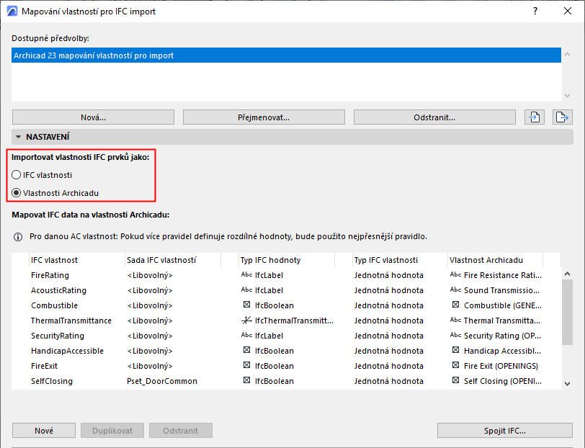Click the import preset icon
The width and height of the screenshot is (585, 448).
tap(534, 117)
